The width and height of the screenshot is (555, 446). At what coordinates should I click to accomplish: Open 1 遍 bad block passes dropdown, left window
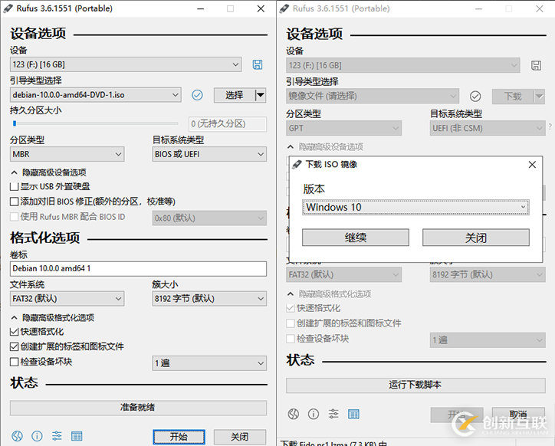pyautogui.click(x=209, y=363)
